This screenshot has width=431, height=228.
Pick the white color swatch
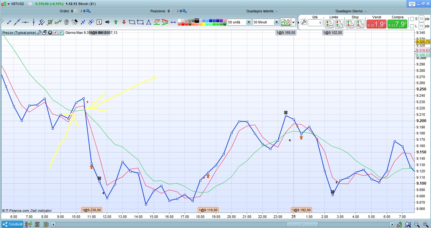(180, 21)
